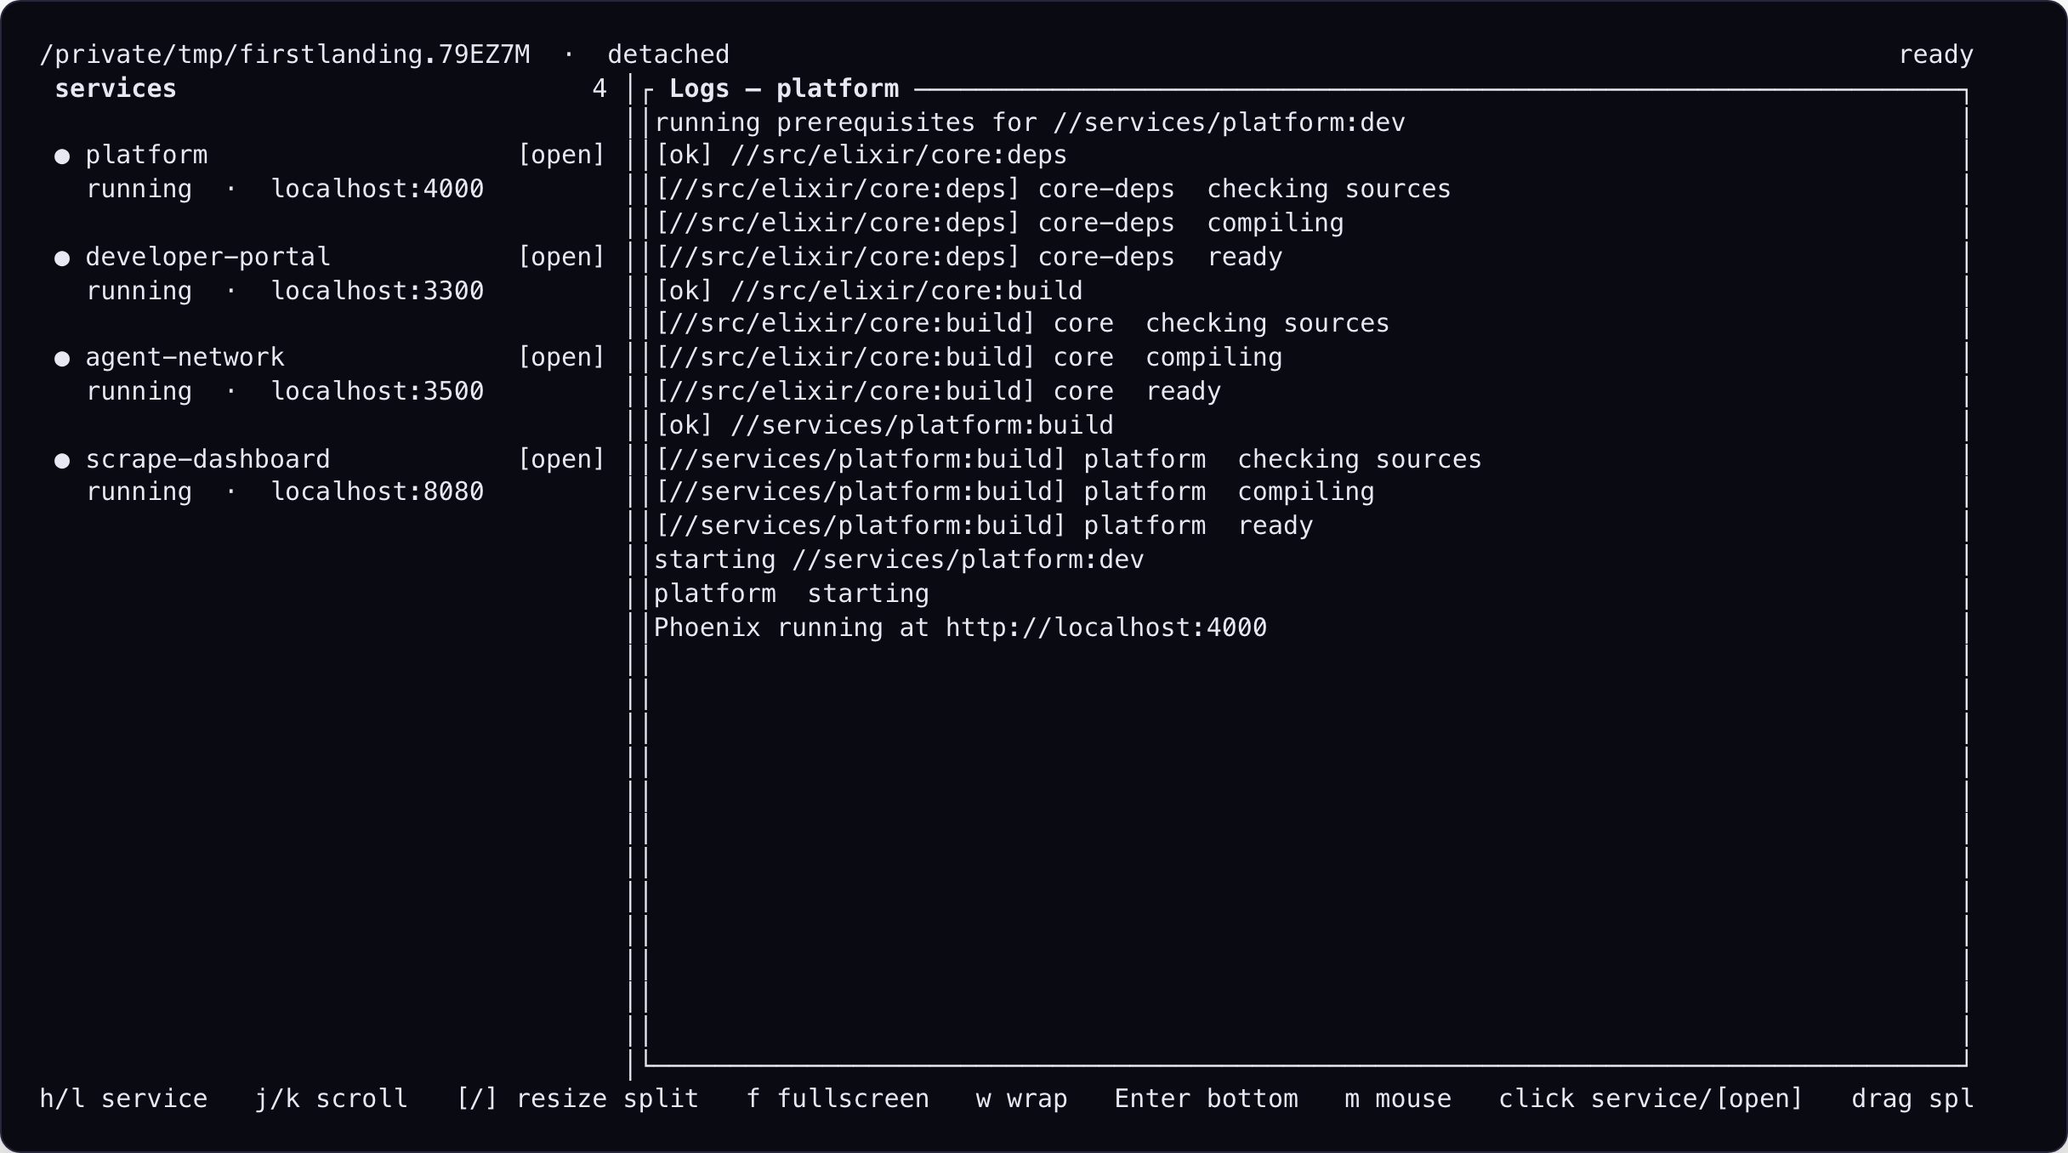2068x1153 pixels.
Task: Click the /private/tmp/firstlanding.79EZ7M path
Action: tap(285, 54)
